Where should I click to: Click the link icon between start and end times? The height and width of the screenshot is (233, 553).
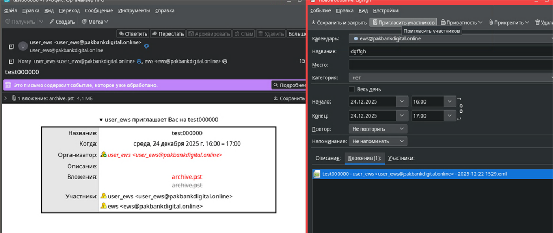(x=461, y=109)
